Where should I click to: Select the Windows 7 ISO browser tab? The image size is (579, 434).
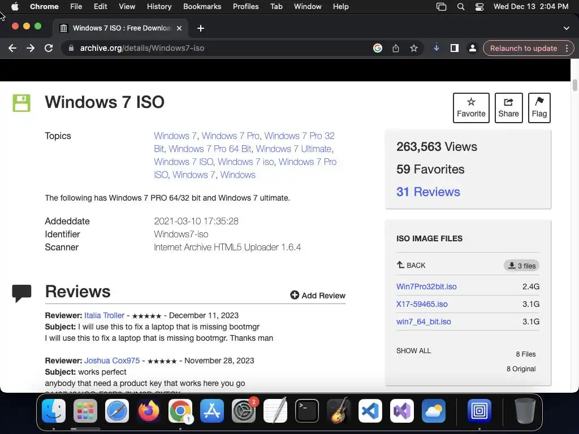[121, 28]
